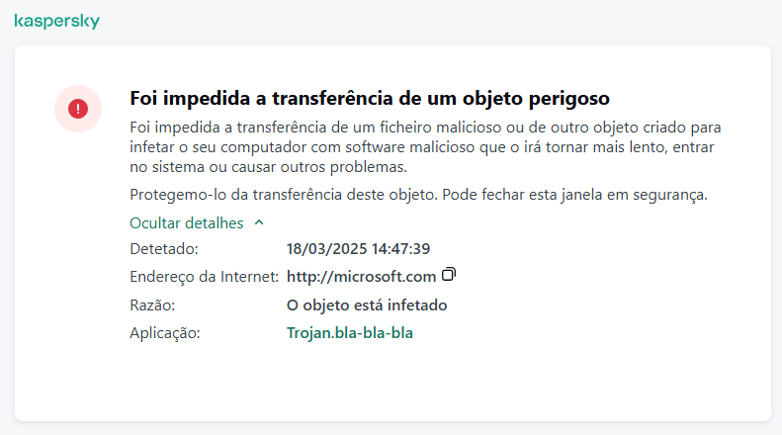Click the 'Endereço da Internet:' label
This screenshot has width=782, height=435.
pos(205,277)
